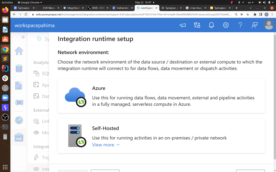The width and height of the screenshot is (276, 172).
Task: Open Slack from the dock
Action: click(5, 78)
